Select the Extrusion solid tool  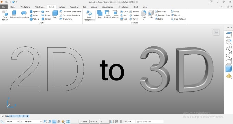point(14,14)
